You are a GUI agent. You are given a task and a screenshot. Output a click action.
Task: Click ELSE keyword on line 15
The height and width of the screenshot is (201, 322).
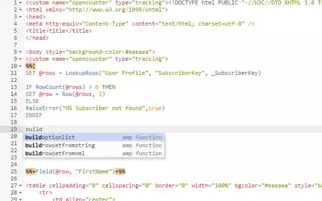coord(32,101)
